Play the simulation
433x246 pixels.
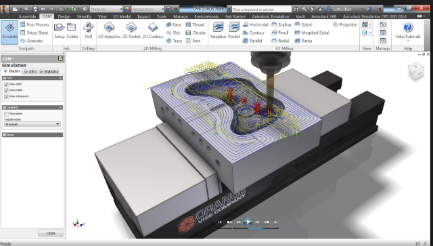(x=248, y=222)
